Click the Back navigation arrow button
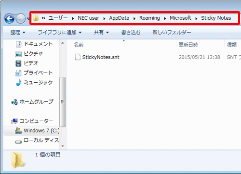 pos(10,19)
